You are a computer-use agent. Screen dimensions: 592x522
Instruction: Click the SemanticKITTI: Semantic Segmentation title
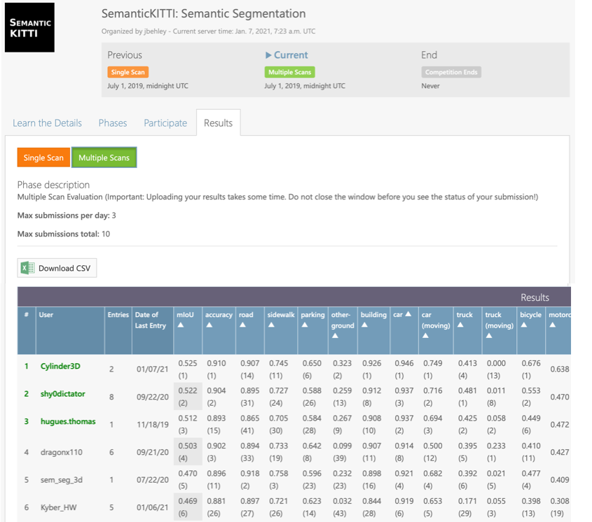pyautogui.click(x=203, y=13)
